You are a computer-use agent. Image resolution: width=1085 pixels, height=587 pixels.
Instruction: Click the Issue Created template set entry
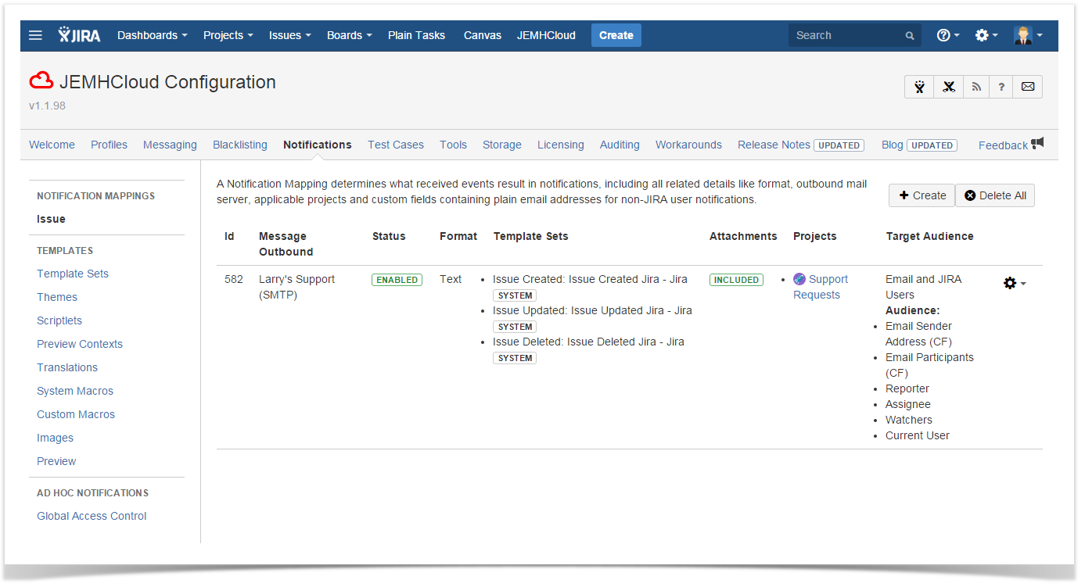click(590, 279)
